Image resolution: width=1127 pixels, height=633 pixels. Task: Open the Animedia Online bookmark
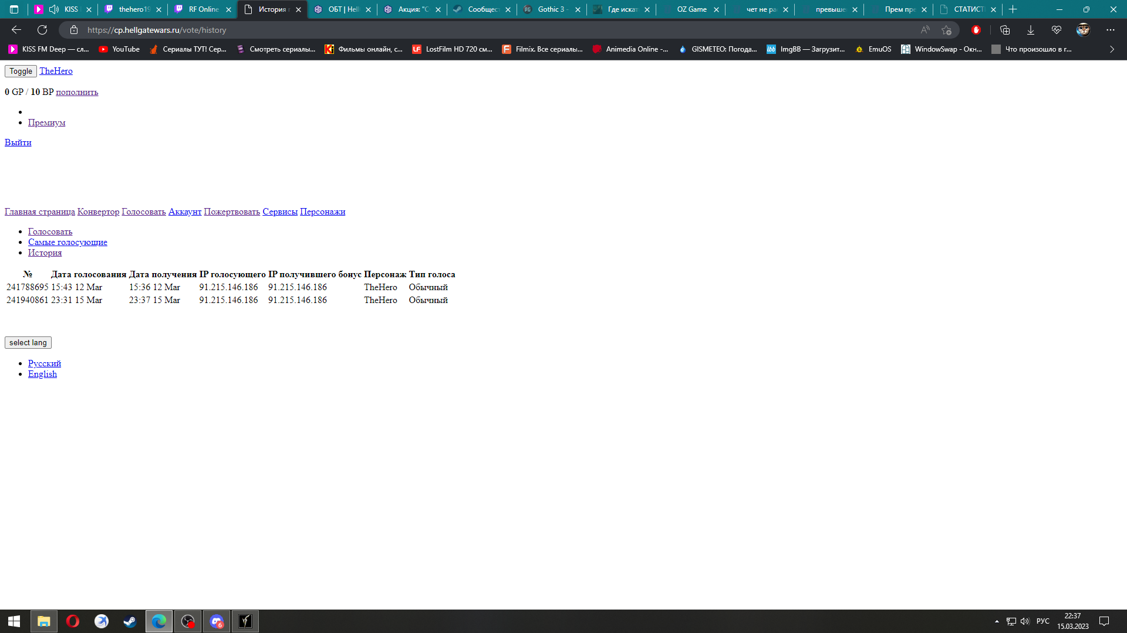pos(630,49)
